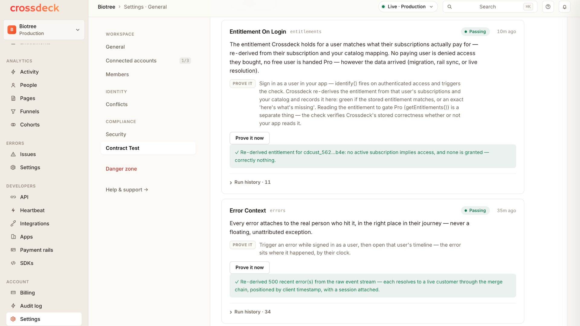Click the Audit log bolt icon
The width and height of the screenshot is (580, 326).
pyautogui.click(x=13, y=306)
